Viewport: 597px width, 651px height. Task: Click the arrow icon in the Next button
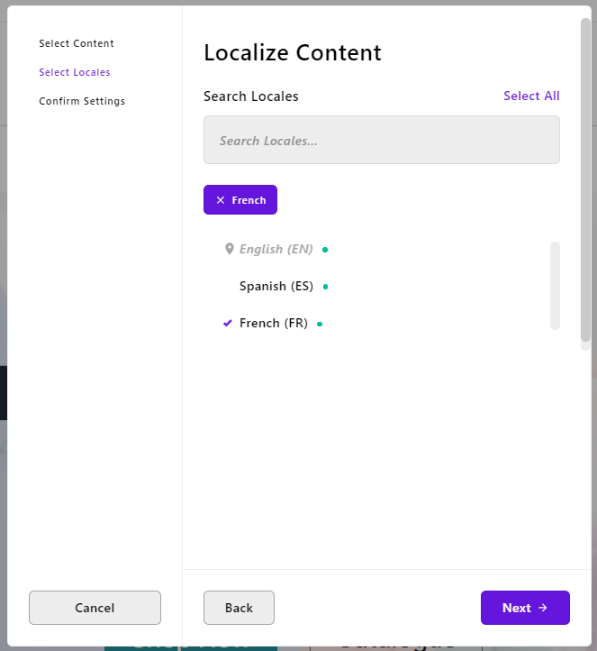(543, 608)
